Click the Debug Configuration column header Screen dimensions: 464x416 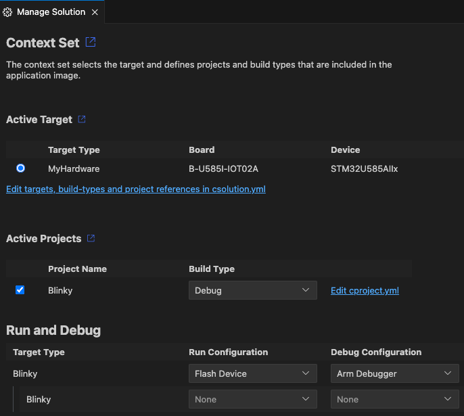[376, 352]
